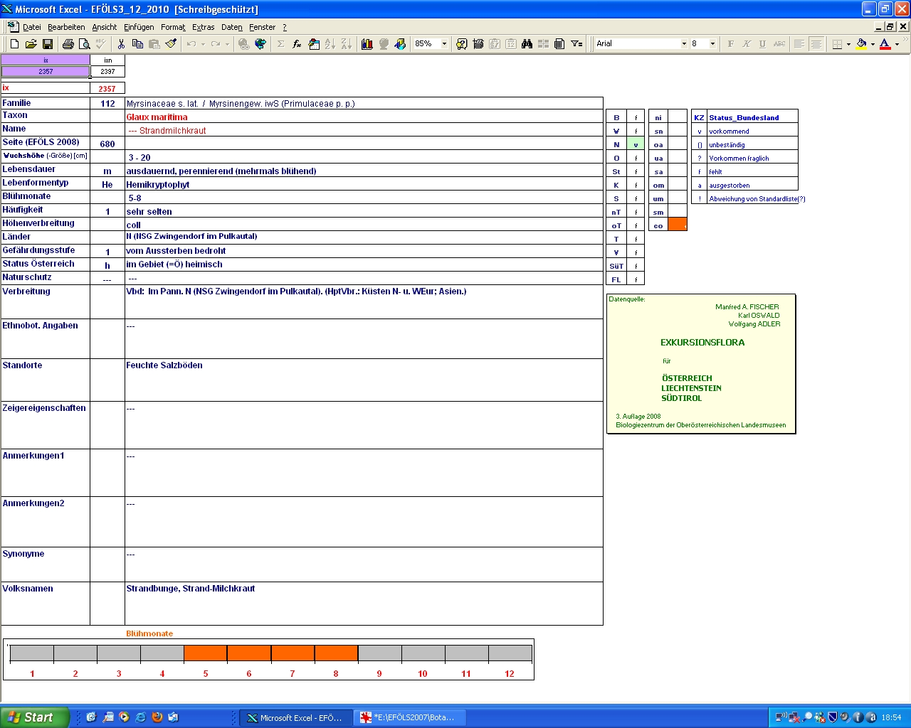
Task: Click the binoculars Find icon
Action: coord(527,44)
